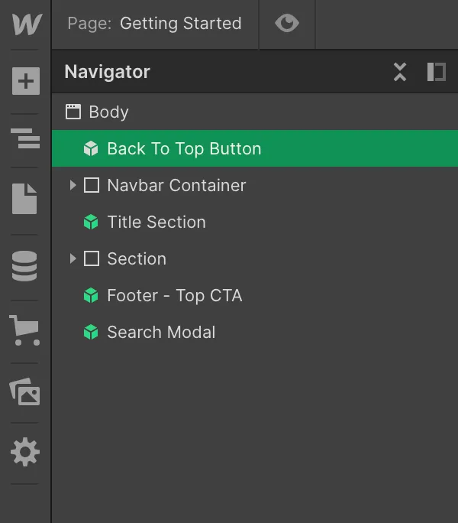This screenshot has height=523, width=458.
Task: Toggle preview mode with eye icon
Action: click(x=287, y=24)
